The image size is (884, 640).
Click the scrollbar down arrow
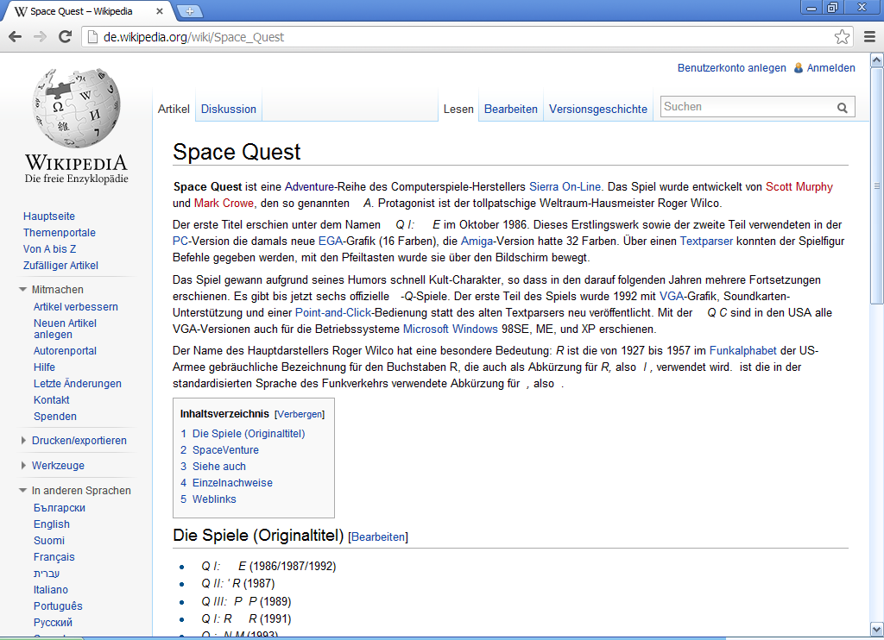877,629
